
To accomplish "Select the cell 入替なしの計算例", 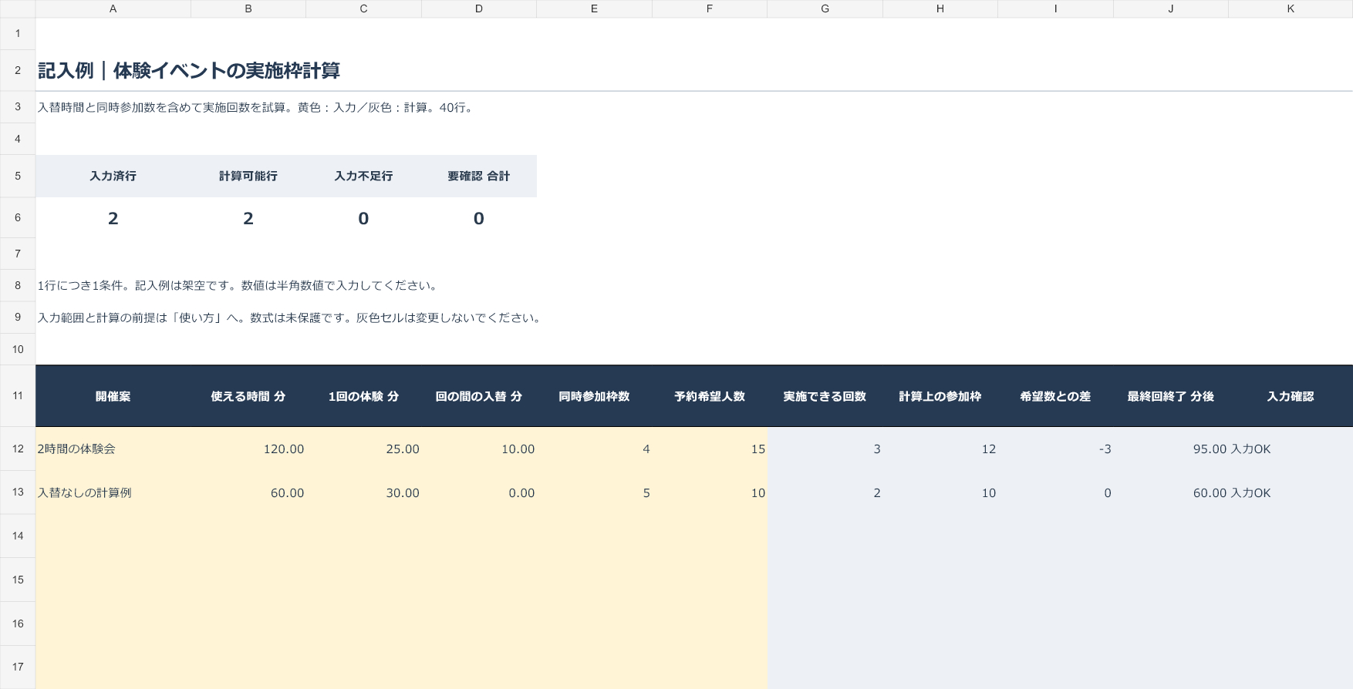I will click(113, 493).
